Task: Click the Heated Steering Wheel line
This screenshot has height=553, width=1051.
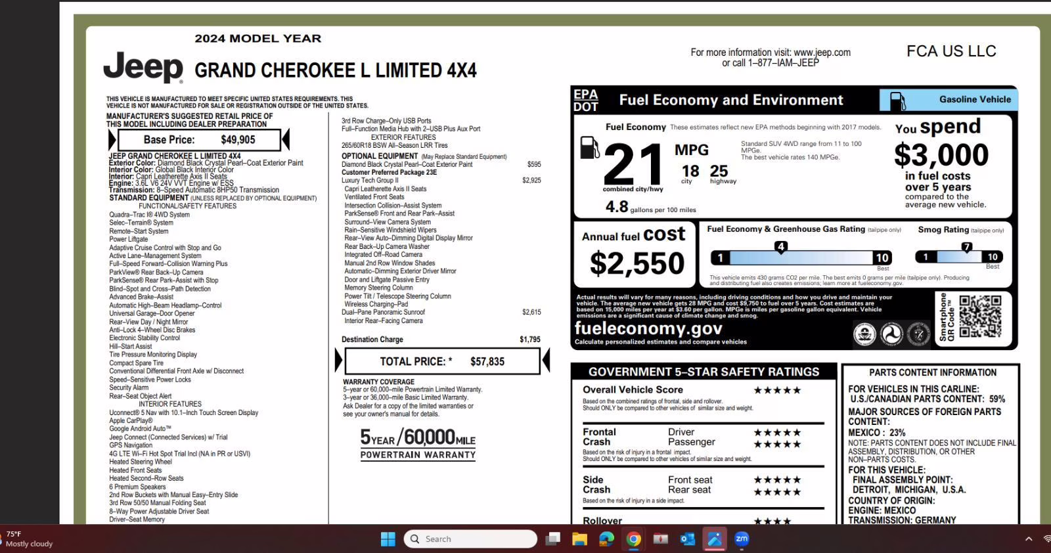Action: pyautogui.click(x=141, y=462)
